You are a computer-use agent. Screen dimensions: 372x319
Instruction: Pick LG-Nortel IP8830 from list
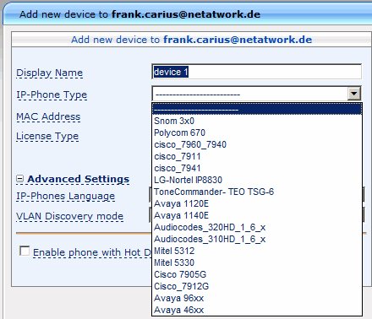(257, 180)
